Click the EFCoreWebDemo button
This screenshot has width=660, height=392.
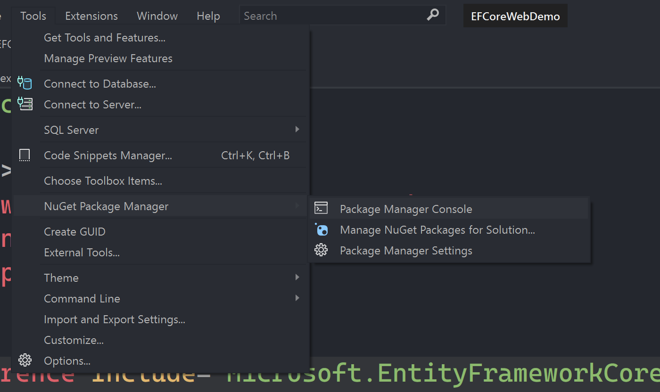515,15
